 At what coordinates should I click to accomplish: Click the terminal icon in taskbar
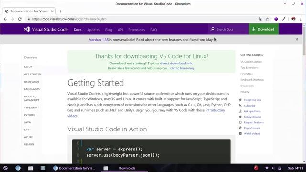coord(43,168)
